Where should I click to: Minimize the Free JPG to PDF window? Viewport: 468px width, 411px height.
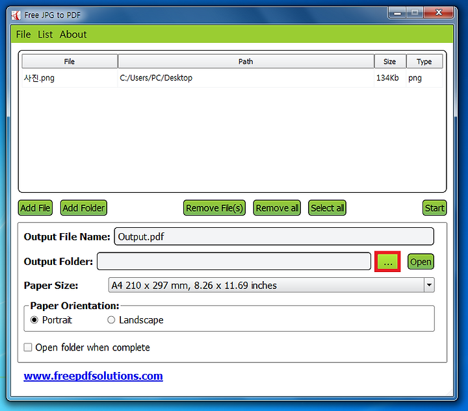tap(397, 13)
